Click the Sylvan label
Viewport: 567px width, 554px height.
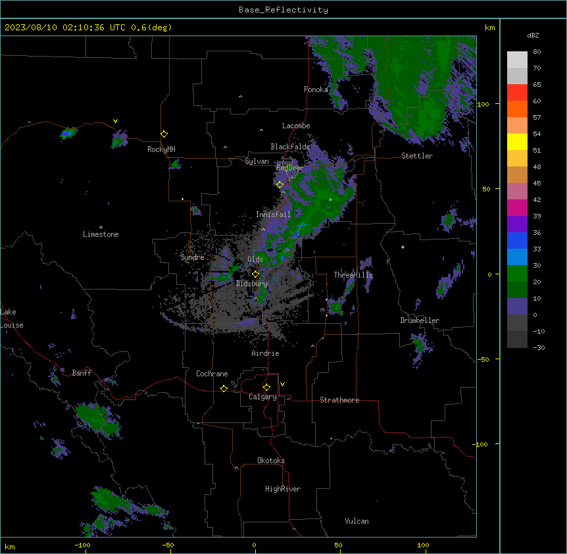(257, 161)
